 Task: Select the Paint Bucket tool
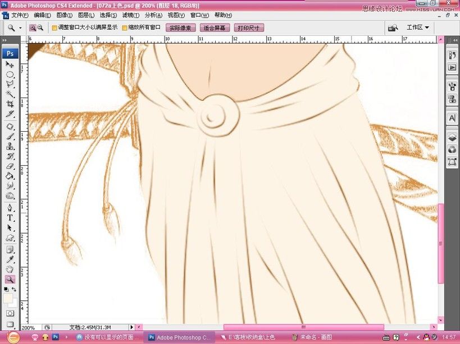pos(10,176)
